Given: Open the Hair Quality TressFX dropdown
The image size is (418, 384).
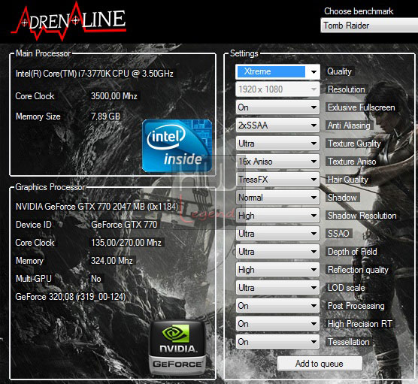Looking at the screenshot, I should 277,180.
